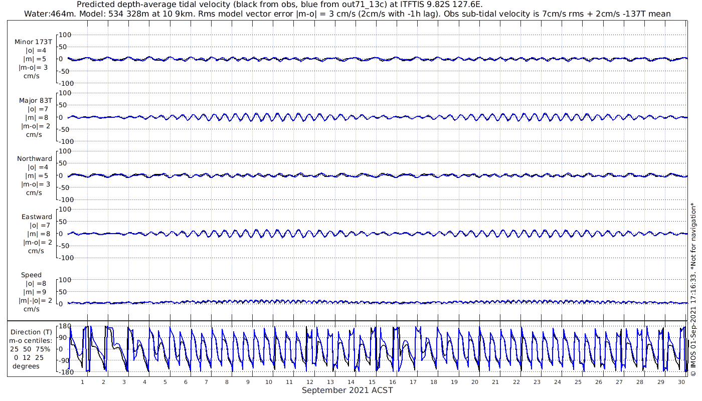Viewport: 702px width, 401px height.
Task: Select the 'Speed' panel label
Action: [x=31, y=275]
